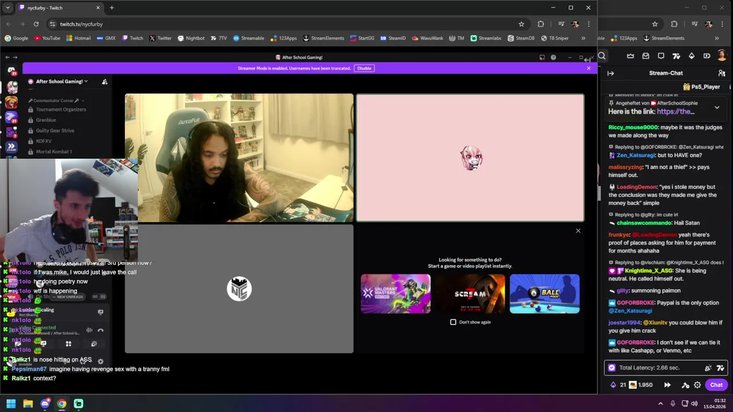Screen dimensions: 733x412
Task: Select the Granblue channel
Action: [46, 120]
